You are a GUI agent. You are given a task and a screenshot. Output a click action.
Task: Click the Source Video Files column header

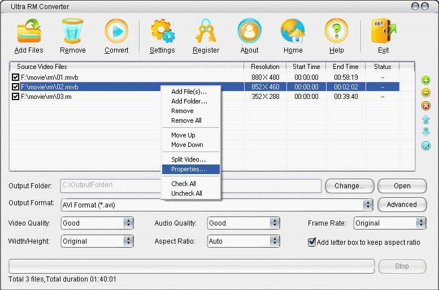click(127, 67)
